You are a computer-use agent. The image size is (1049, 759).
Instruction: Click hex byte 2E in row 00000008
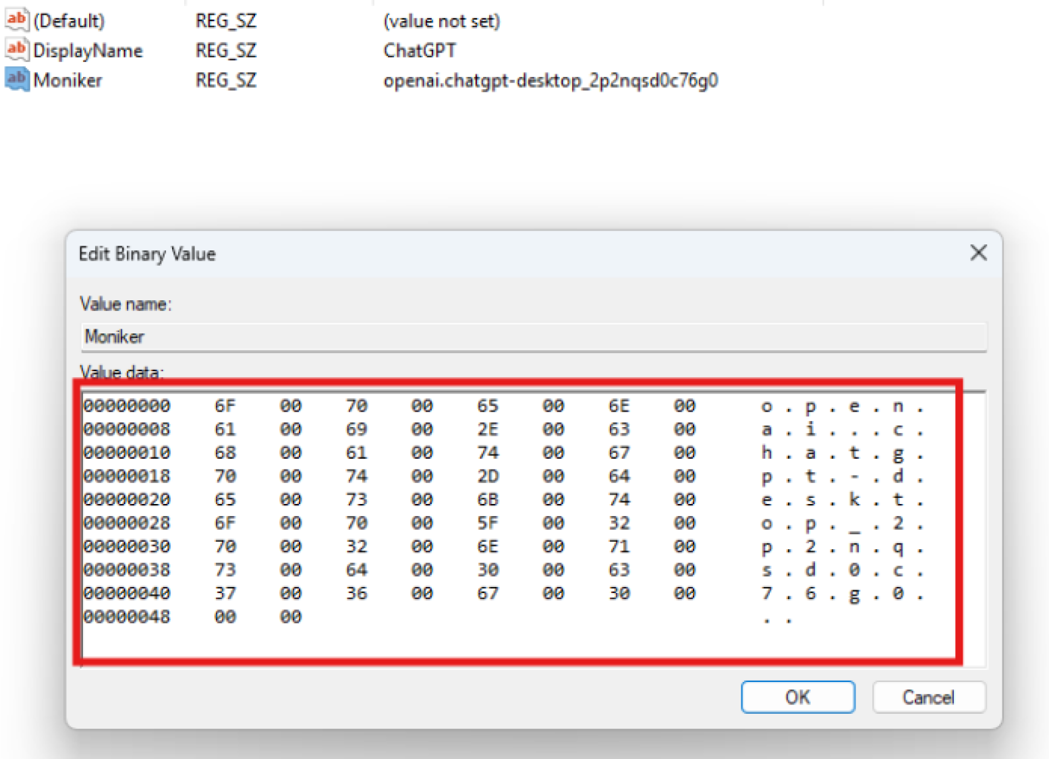tap(488, 429)
